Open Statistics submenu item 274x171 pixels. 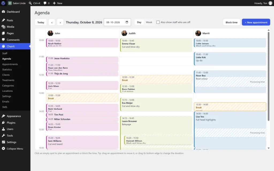7,69
